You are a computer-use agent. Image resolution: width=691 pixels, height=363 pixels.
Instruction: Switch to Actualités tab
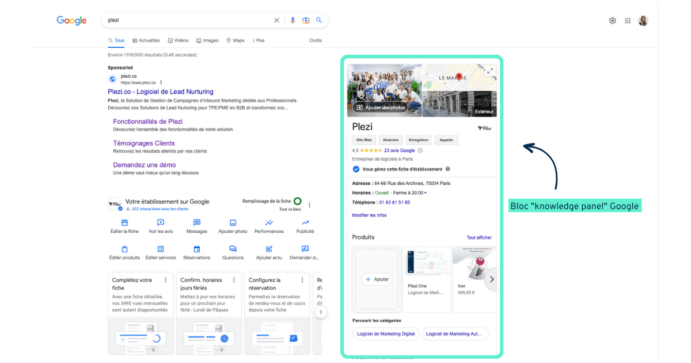point(146,40)
